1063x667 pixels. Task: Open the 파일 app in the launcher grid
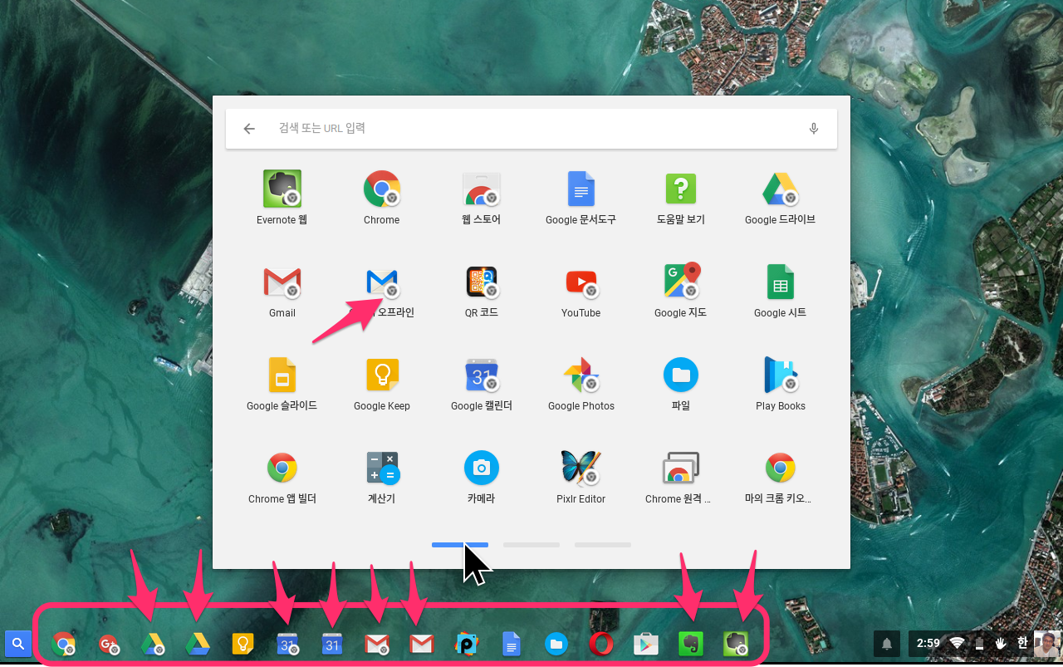tap(681, 384)
